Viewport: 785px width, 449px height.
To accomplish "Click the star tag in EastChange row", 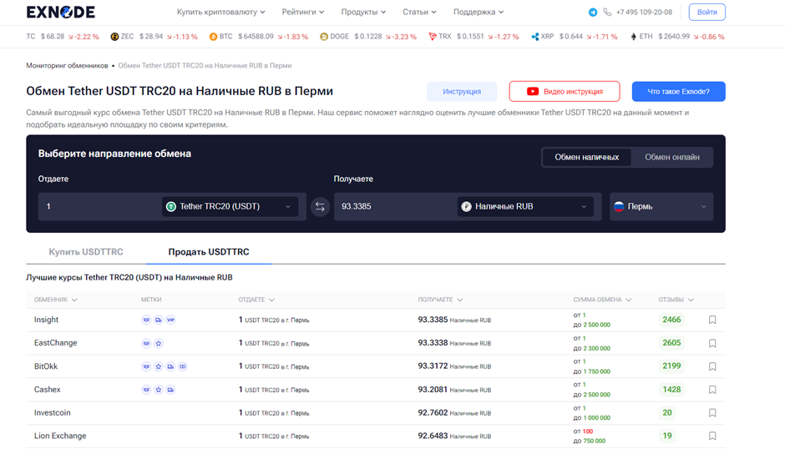I will pos(158,343).
